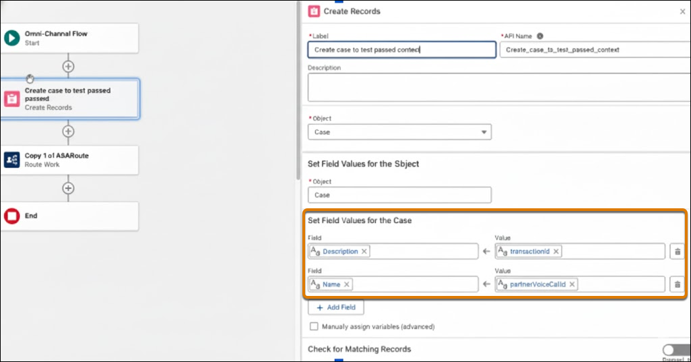Click Check for Matching Records heading

[359, 349]
